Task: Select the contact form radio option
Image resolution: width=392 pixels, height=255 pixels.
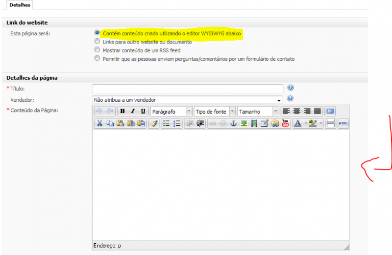Action: (x=97, y=58)
